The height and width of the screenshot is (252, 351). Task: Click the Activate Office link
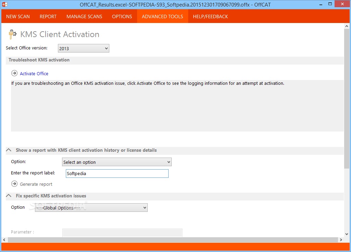click(34, 73)
